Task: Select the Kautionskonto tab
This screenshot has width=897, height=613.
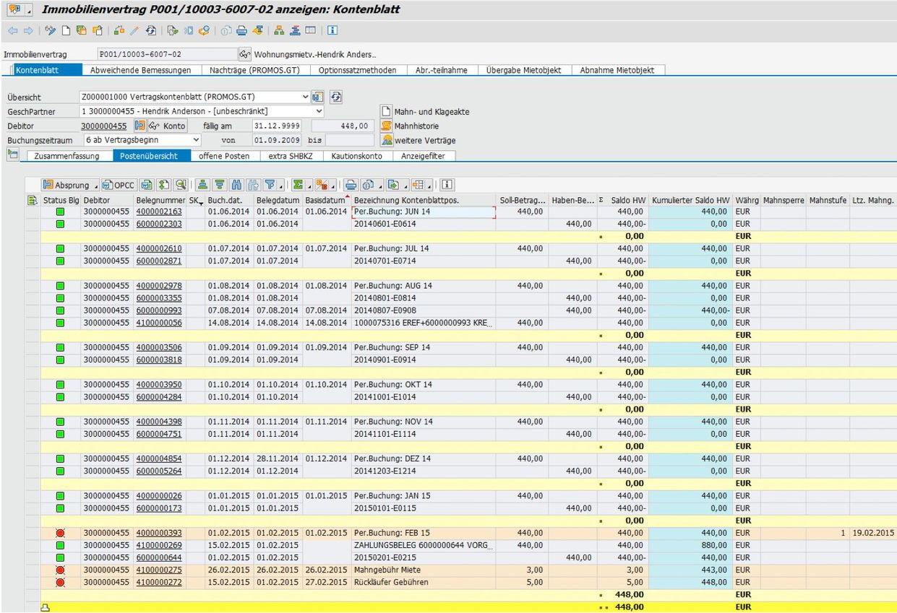Action: [x=359, y=156]
